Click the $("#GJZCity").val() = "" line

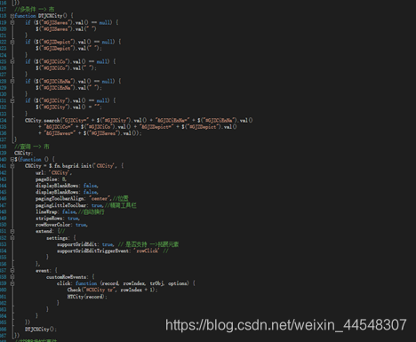click(x=68, y=107)
